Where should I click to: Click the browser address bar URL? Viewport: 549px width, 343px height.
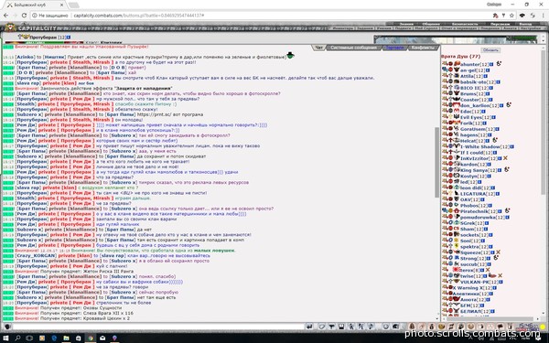139,16
